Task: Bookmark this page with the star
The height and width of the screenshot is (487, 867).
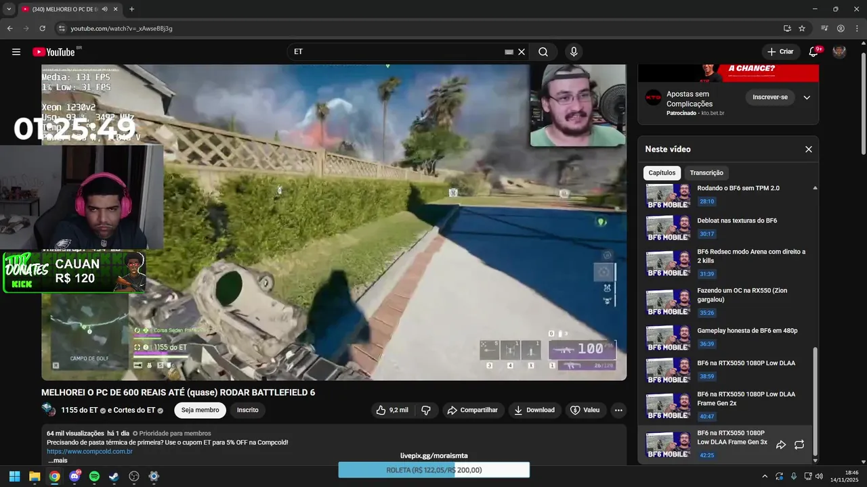Action: coord(802,28)
